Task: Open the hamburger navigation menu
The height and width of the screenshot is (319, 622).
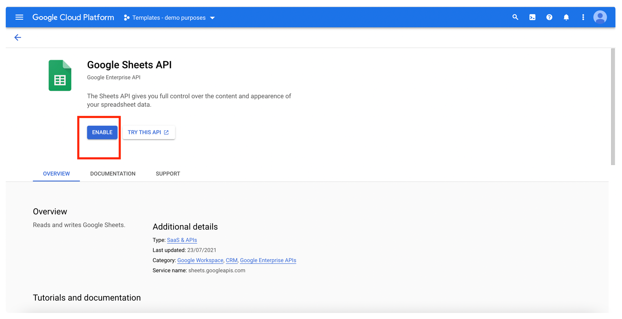Action: [x=19, y=17]
